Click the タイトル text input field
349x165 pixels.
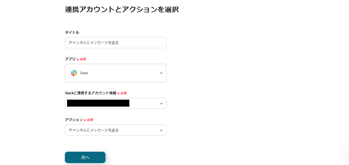(x=115, y=43)
